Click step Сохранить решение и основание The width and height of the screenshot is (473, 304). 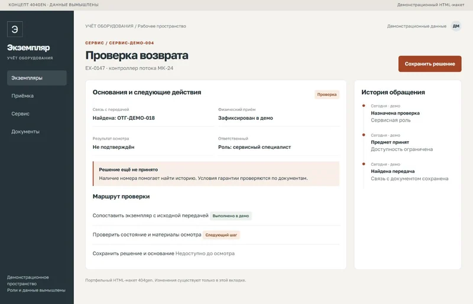tap(134, 254)
